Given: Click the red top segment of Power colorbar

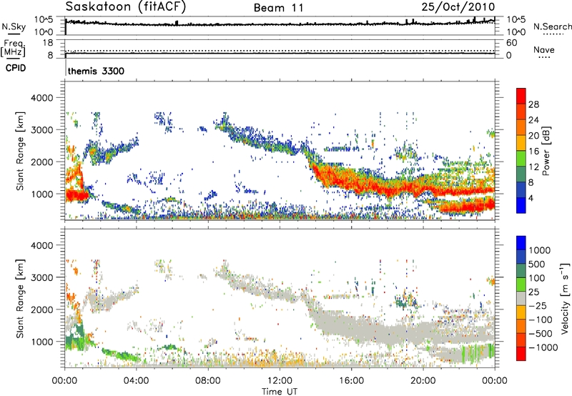Looking at the screenshot, I should [x=521, y=96].
